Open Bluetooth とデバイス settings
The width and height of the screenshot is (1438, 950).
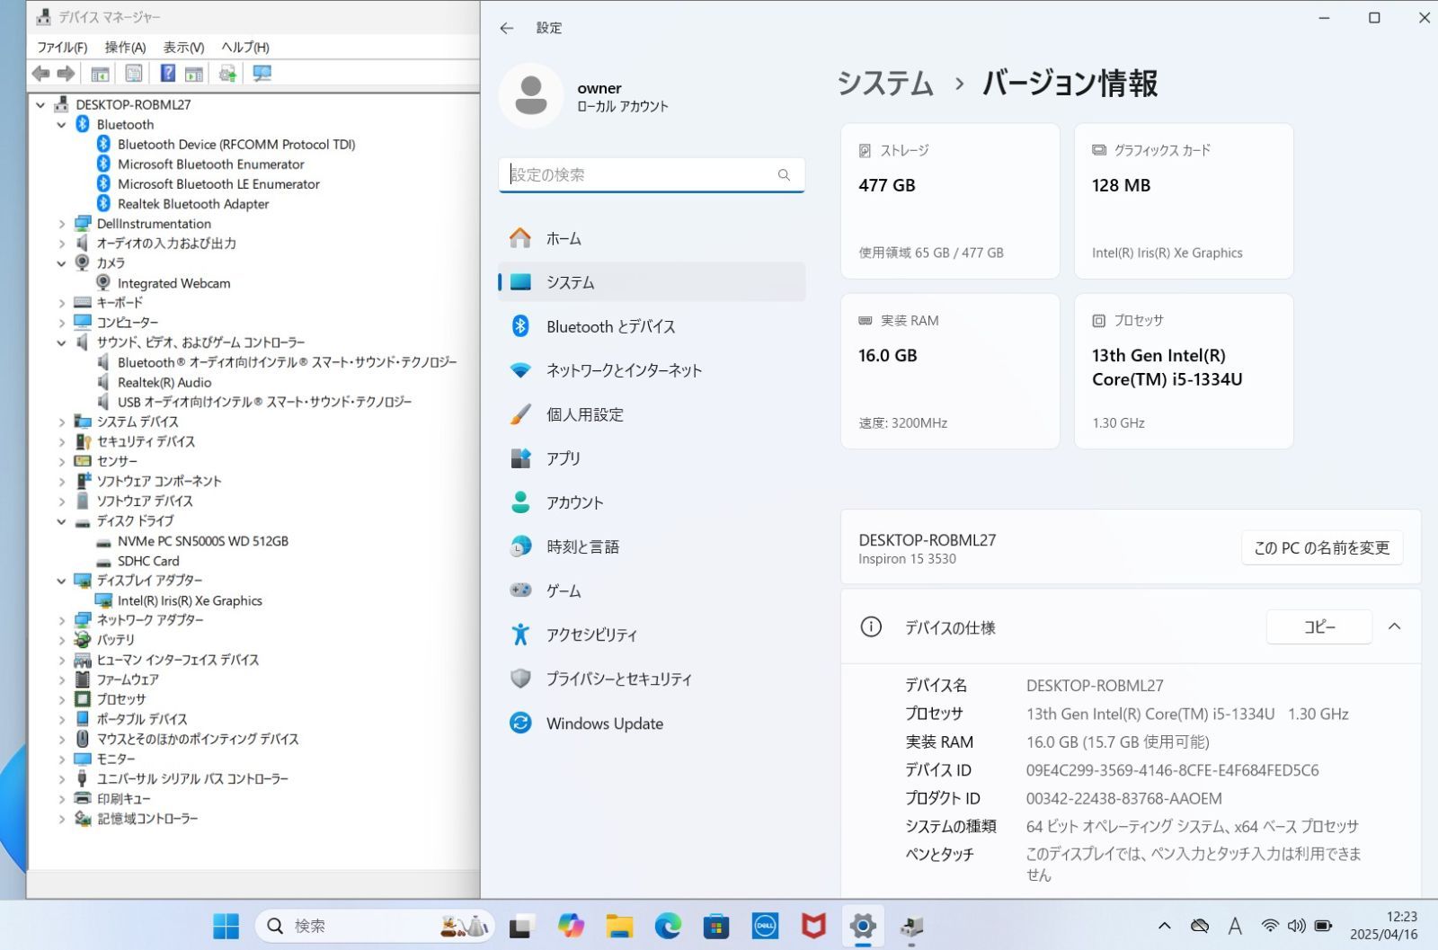pyautogui.click(x=652, y=326)
